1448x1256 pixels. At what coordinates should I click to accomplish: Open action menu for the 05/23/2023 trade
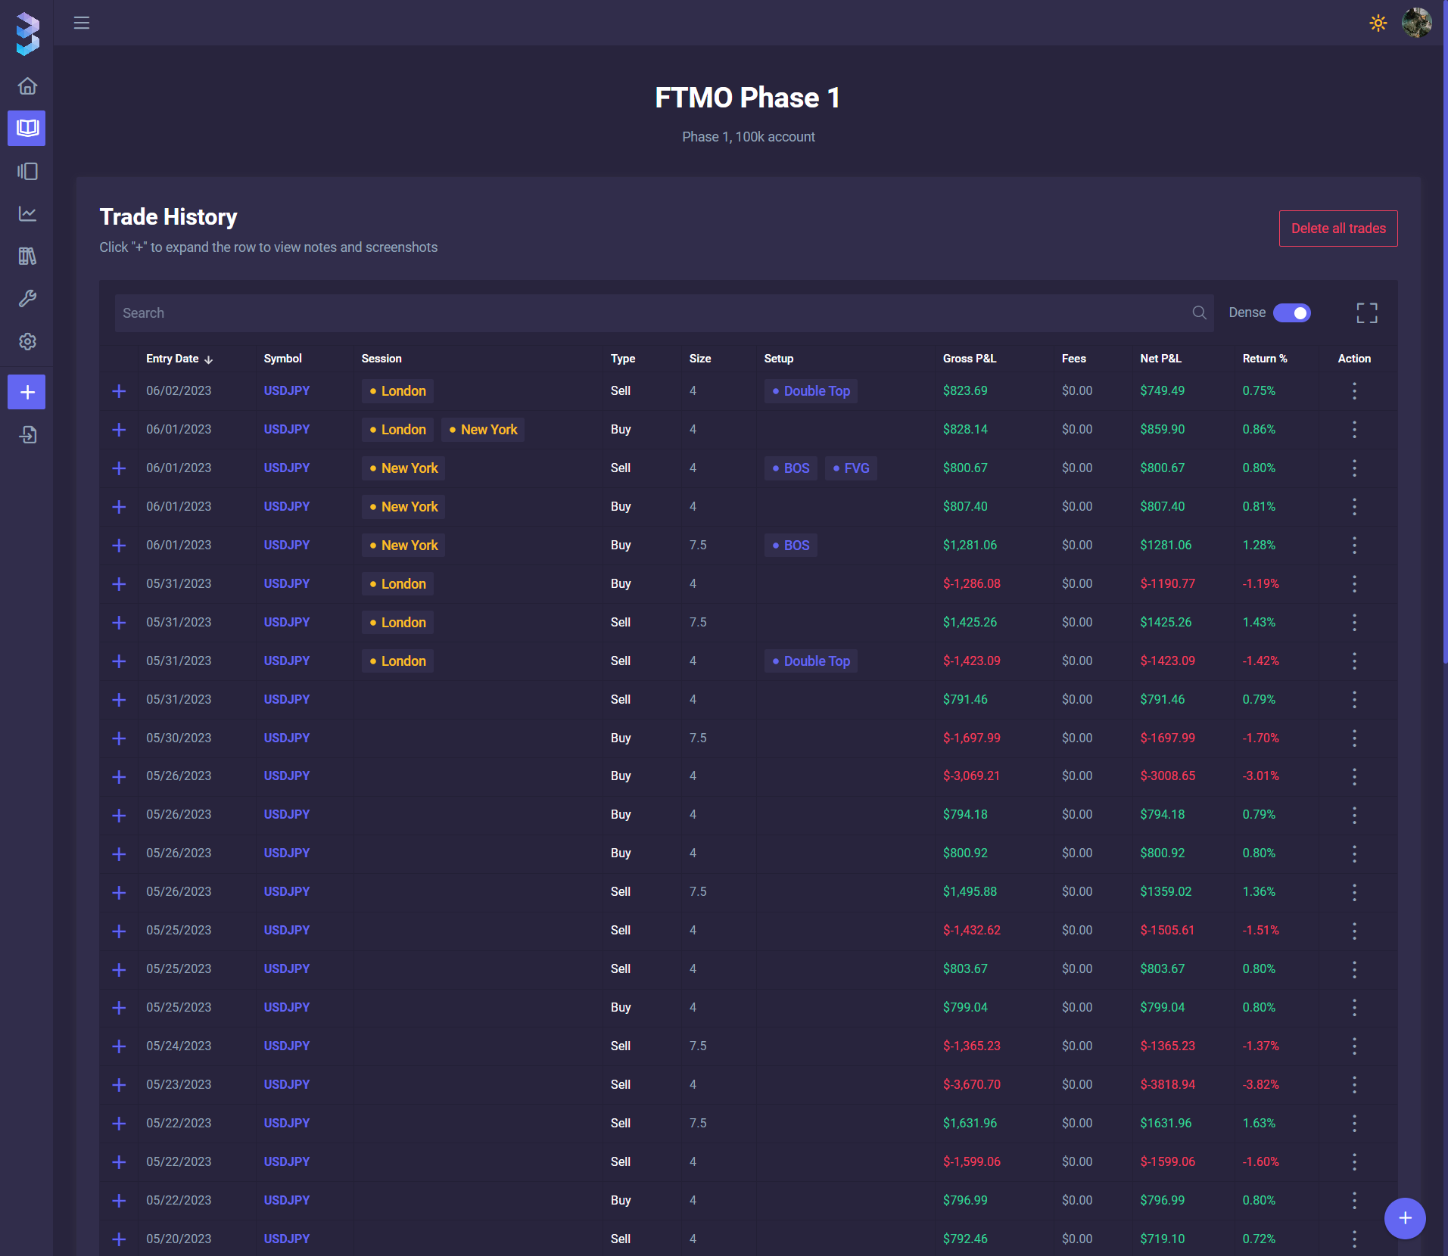1354,1085
